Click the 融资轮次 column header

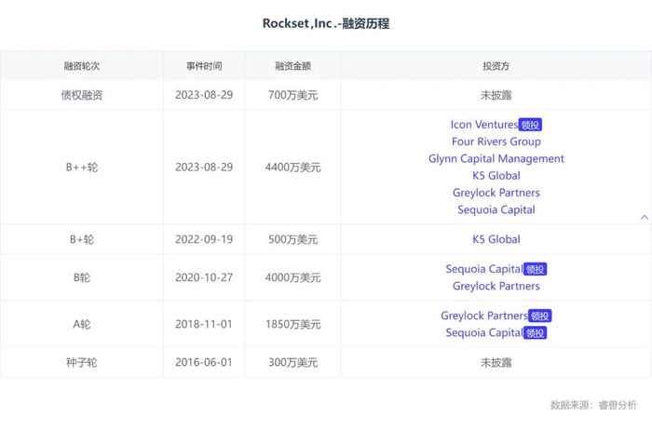(x=82, y=67)
